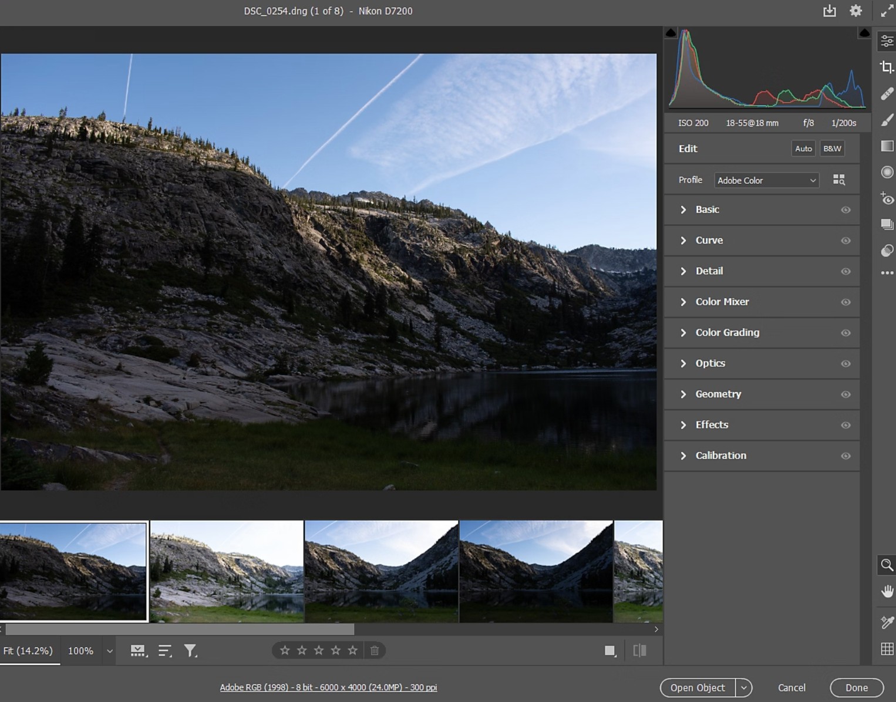Open the Profile dropdown

tap(766, 180)
